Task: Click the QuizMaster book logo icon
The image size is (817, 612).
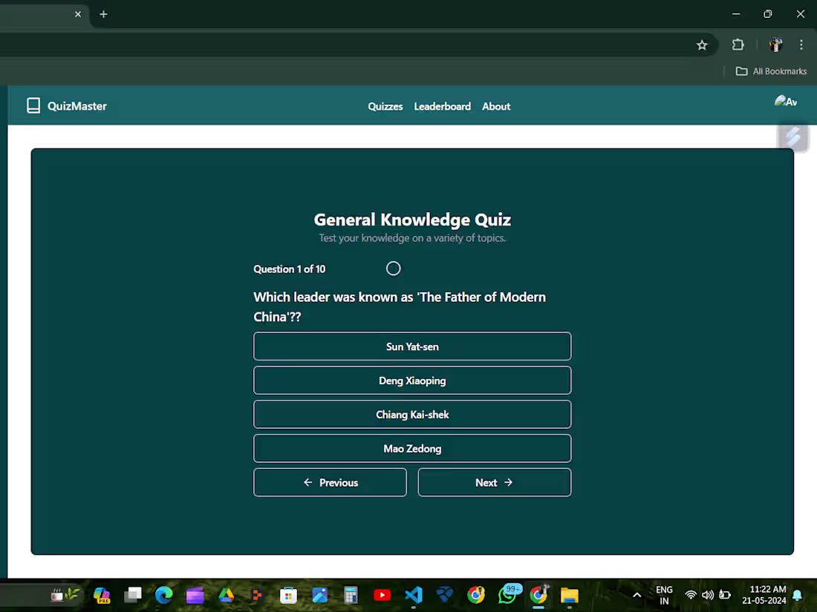Action: click(33, 105)
